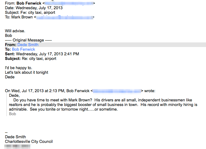Click the bold 'Bob Fenwick' sender name
This screenshot has height=149, width=206.
click(x=29, y=3)
